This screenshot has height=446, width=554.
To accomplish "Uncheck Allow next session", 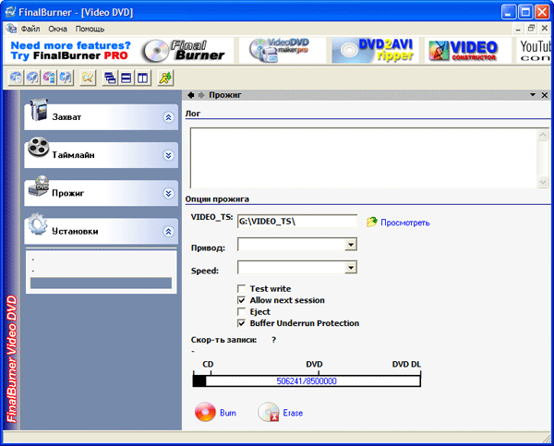I will (242, 300).
